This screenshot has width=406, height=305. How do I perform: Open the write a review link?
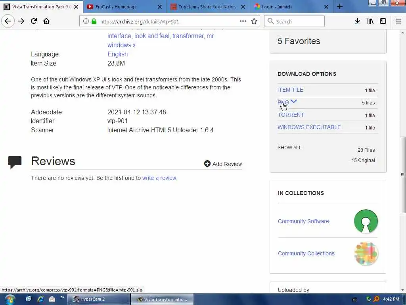pyautogui.click(x=159, y=178)
